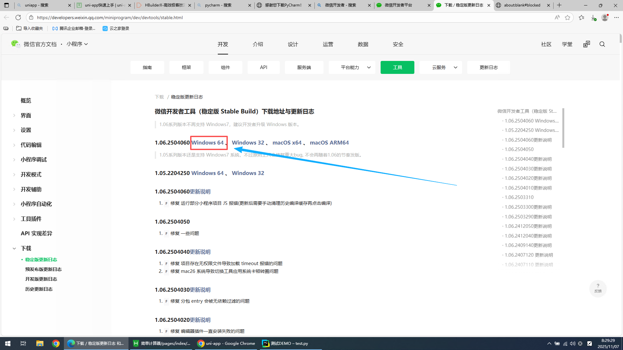Download 1.06.2504060 Windows 64 link
The width and height of the screenshot is (623, 350).
tap(208, 143)
